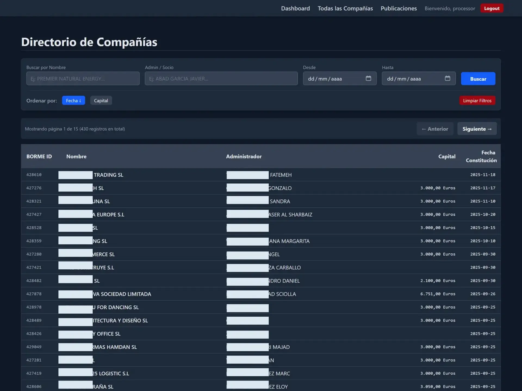Image resolution: width=522 pixels, height=391 pixels.
Task: Click the Capital column header
Action: [447, 156]
